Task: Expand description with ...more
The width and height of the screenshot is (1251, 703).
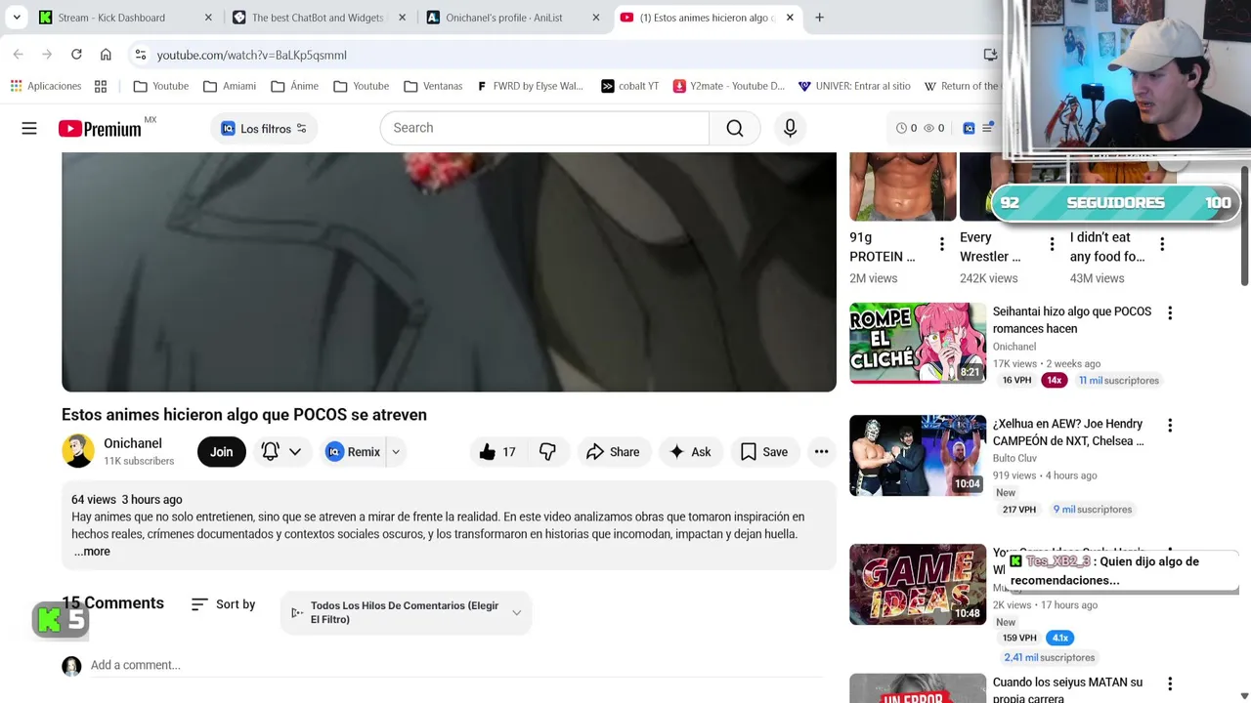Action: (x=92, y=552)
